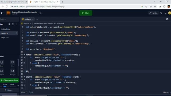Create a new file icon
The height and width of the screenshot is (96, 171).
coord(9,24)
